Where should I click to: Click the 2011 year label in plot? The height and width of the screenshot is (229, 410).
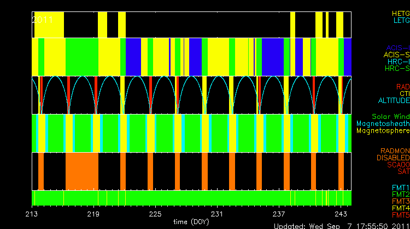(42, 19)
